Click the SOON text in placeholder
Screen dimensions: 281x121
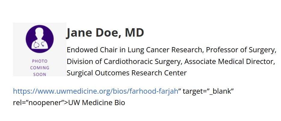[x=40, y=74]
